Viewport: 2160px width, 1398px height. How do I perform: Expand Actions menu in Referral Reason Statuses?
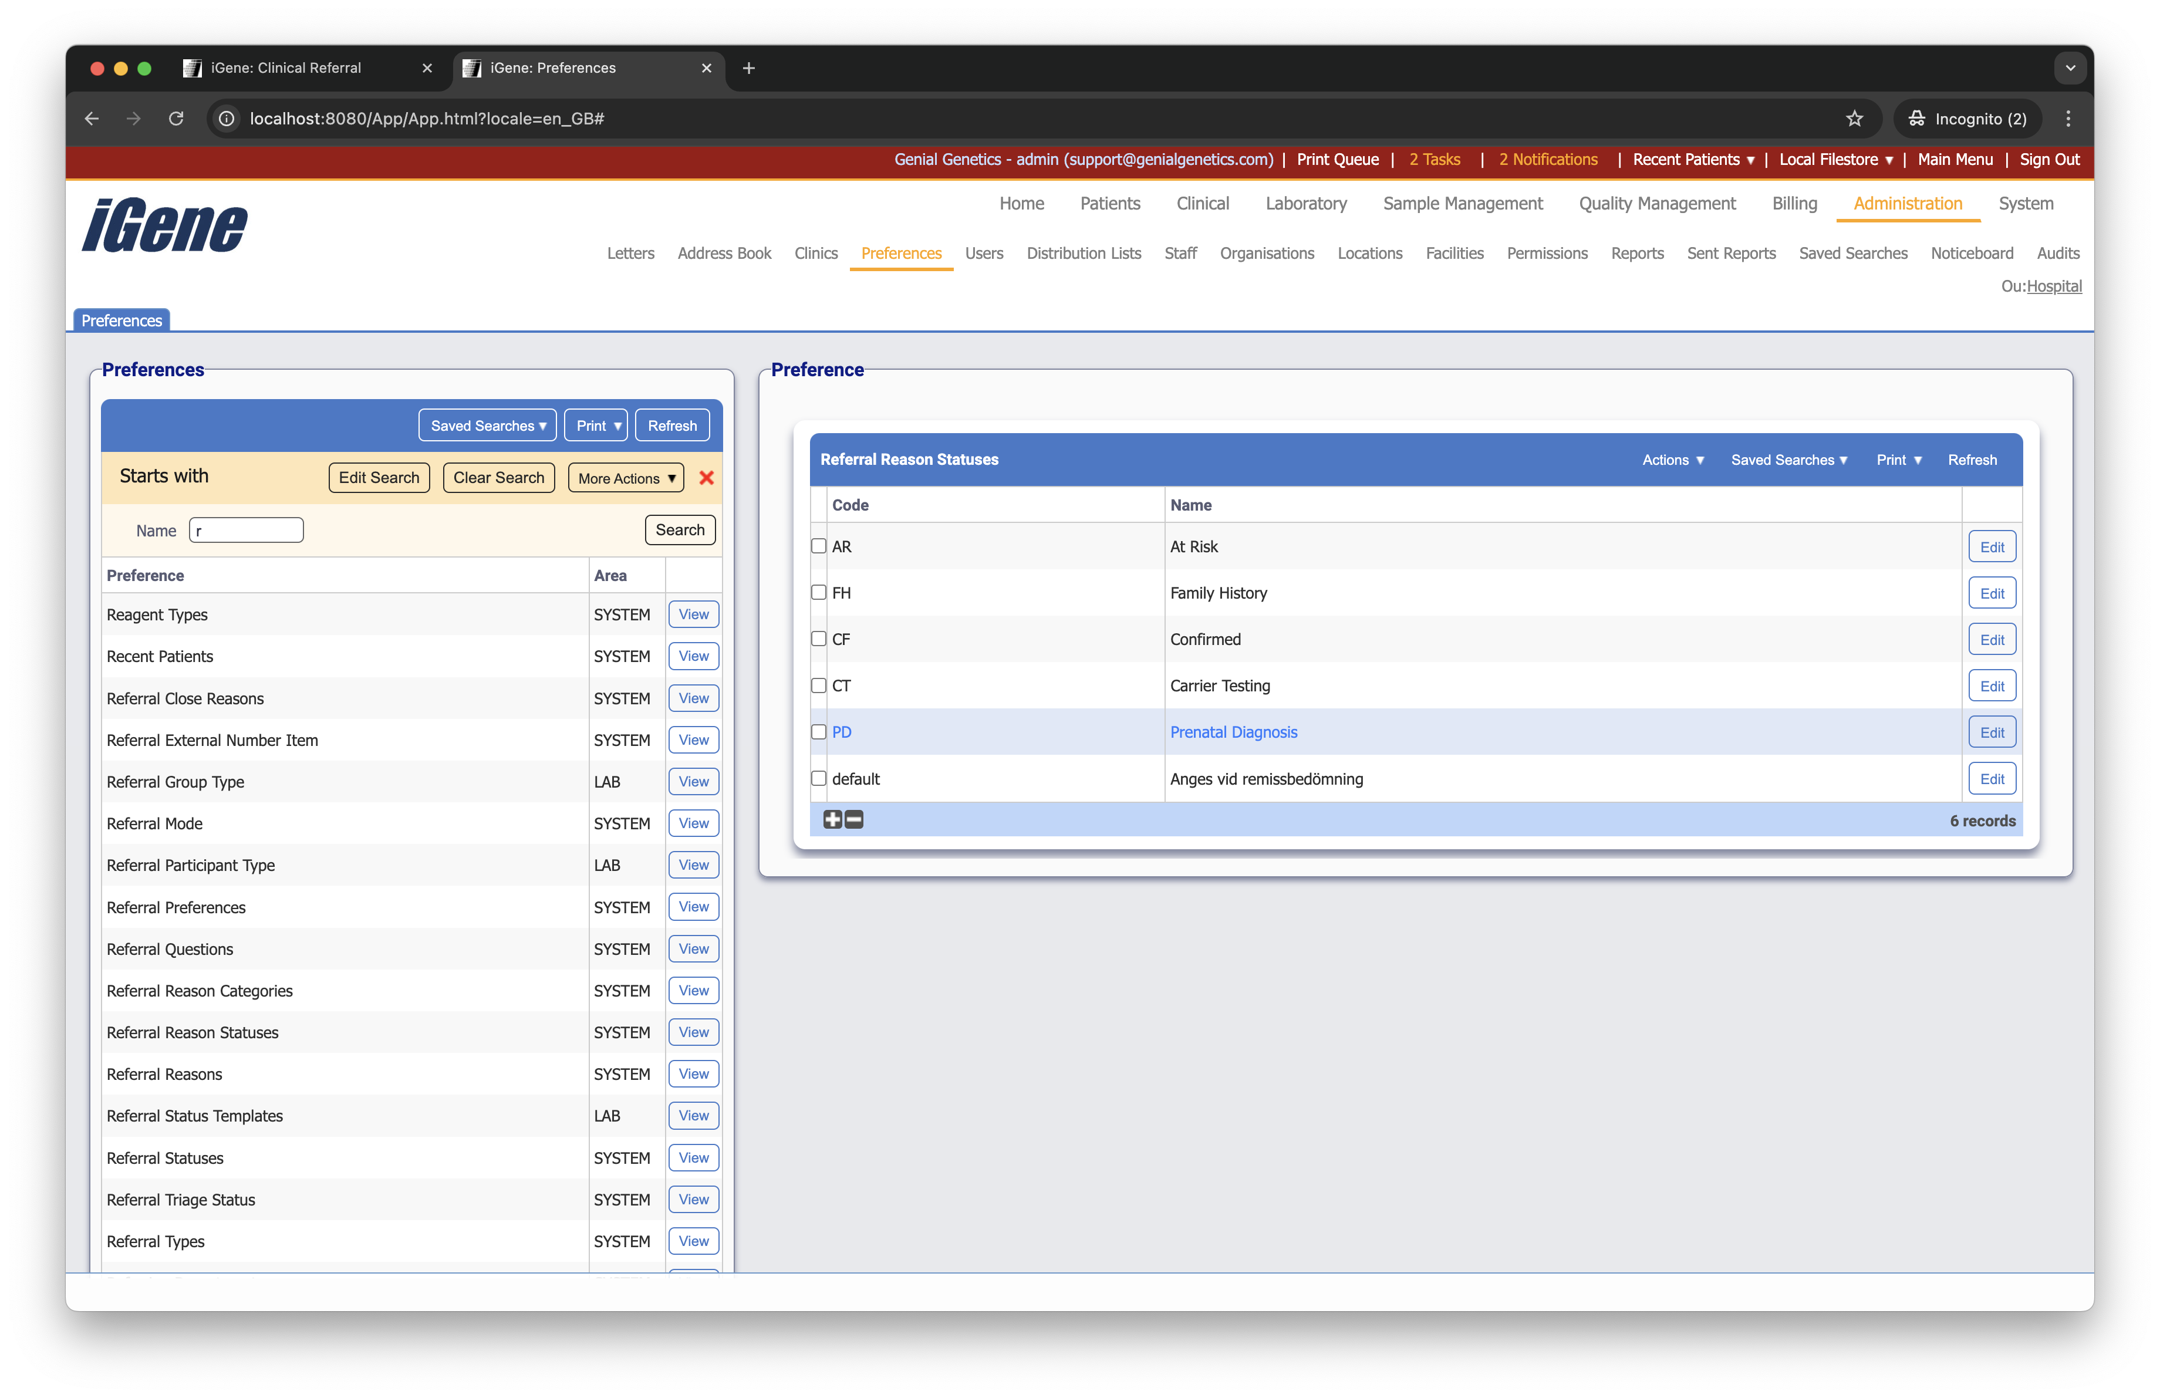(x=1673, y=460)
